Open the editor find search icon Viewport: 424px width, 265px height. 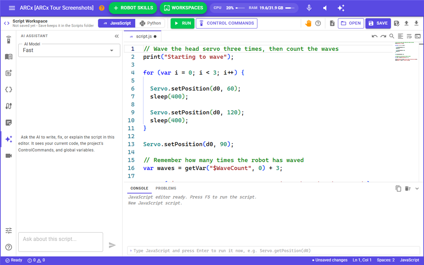pyautogui.click(x=392, y=36)
